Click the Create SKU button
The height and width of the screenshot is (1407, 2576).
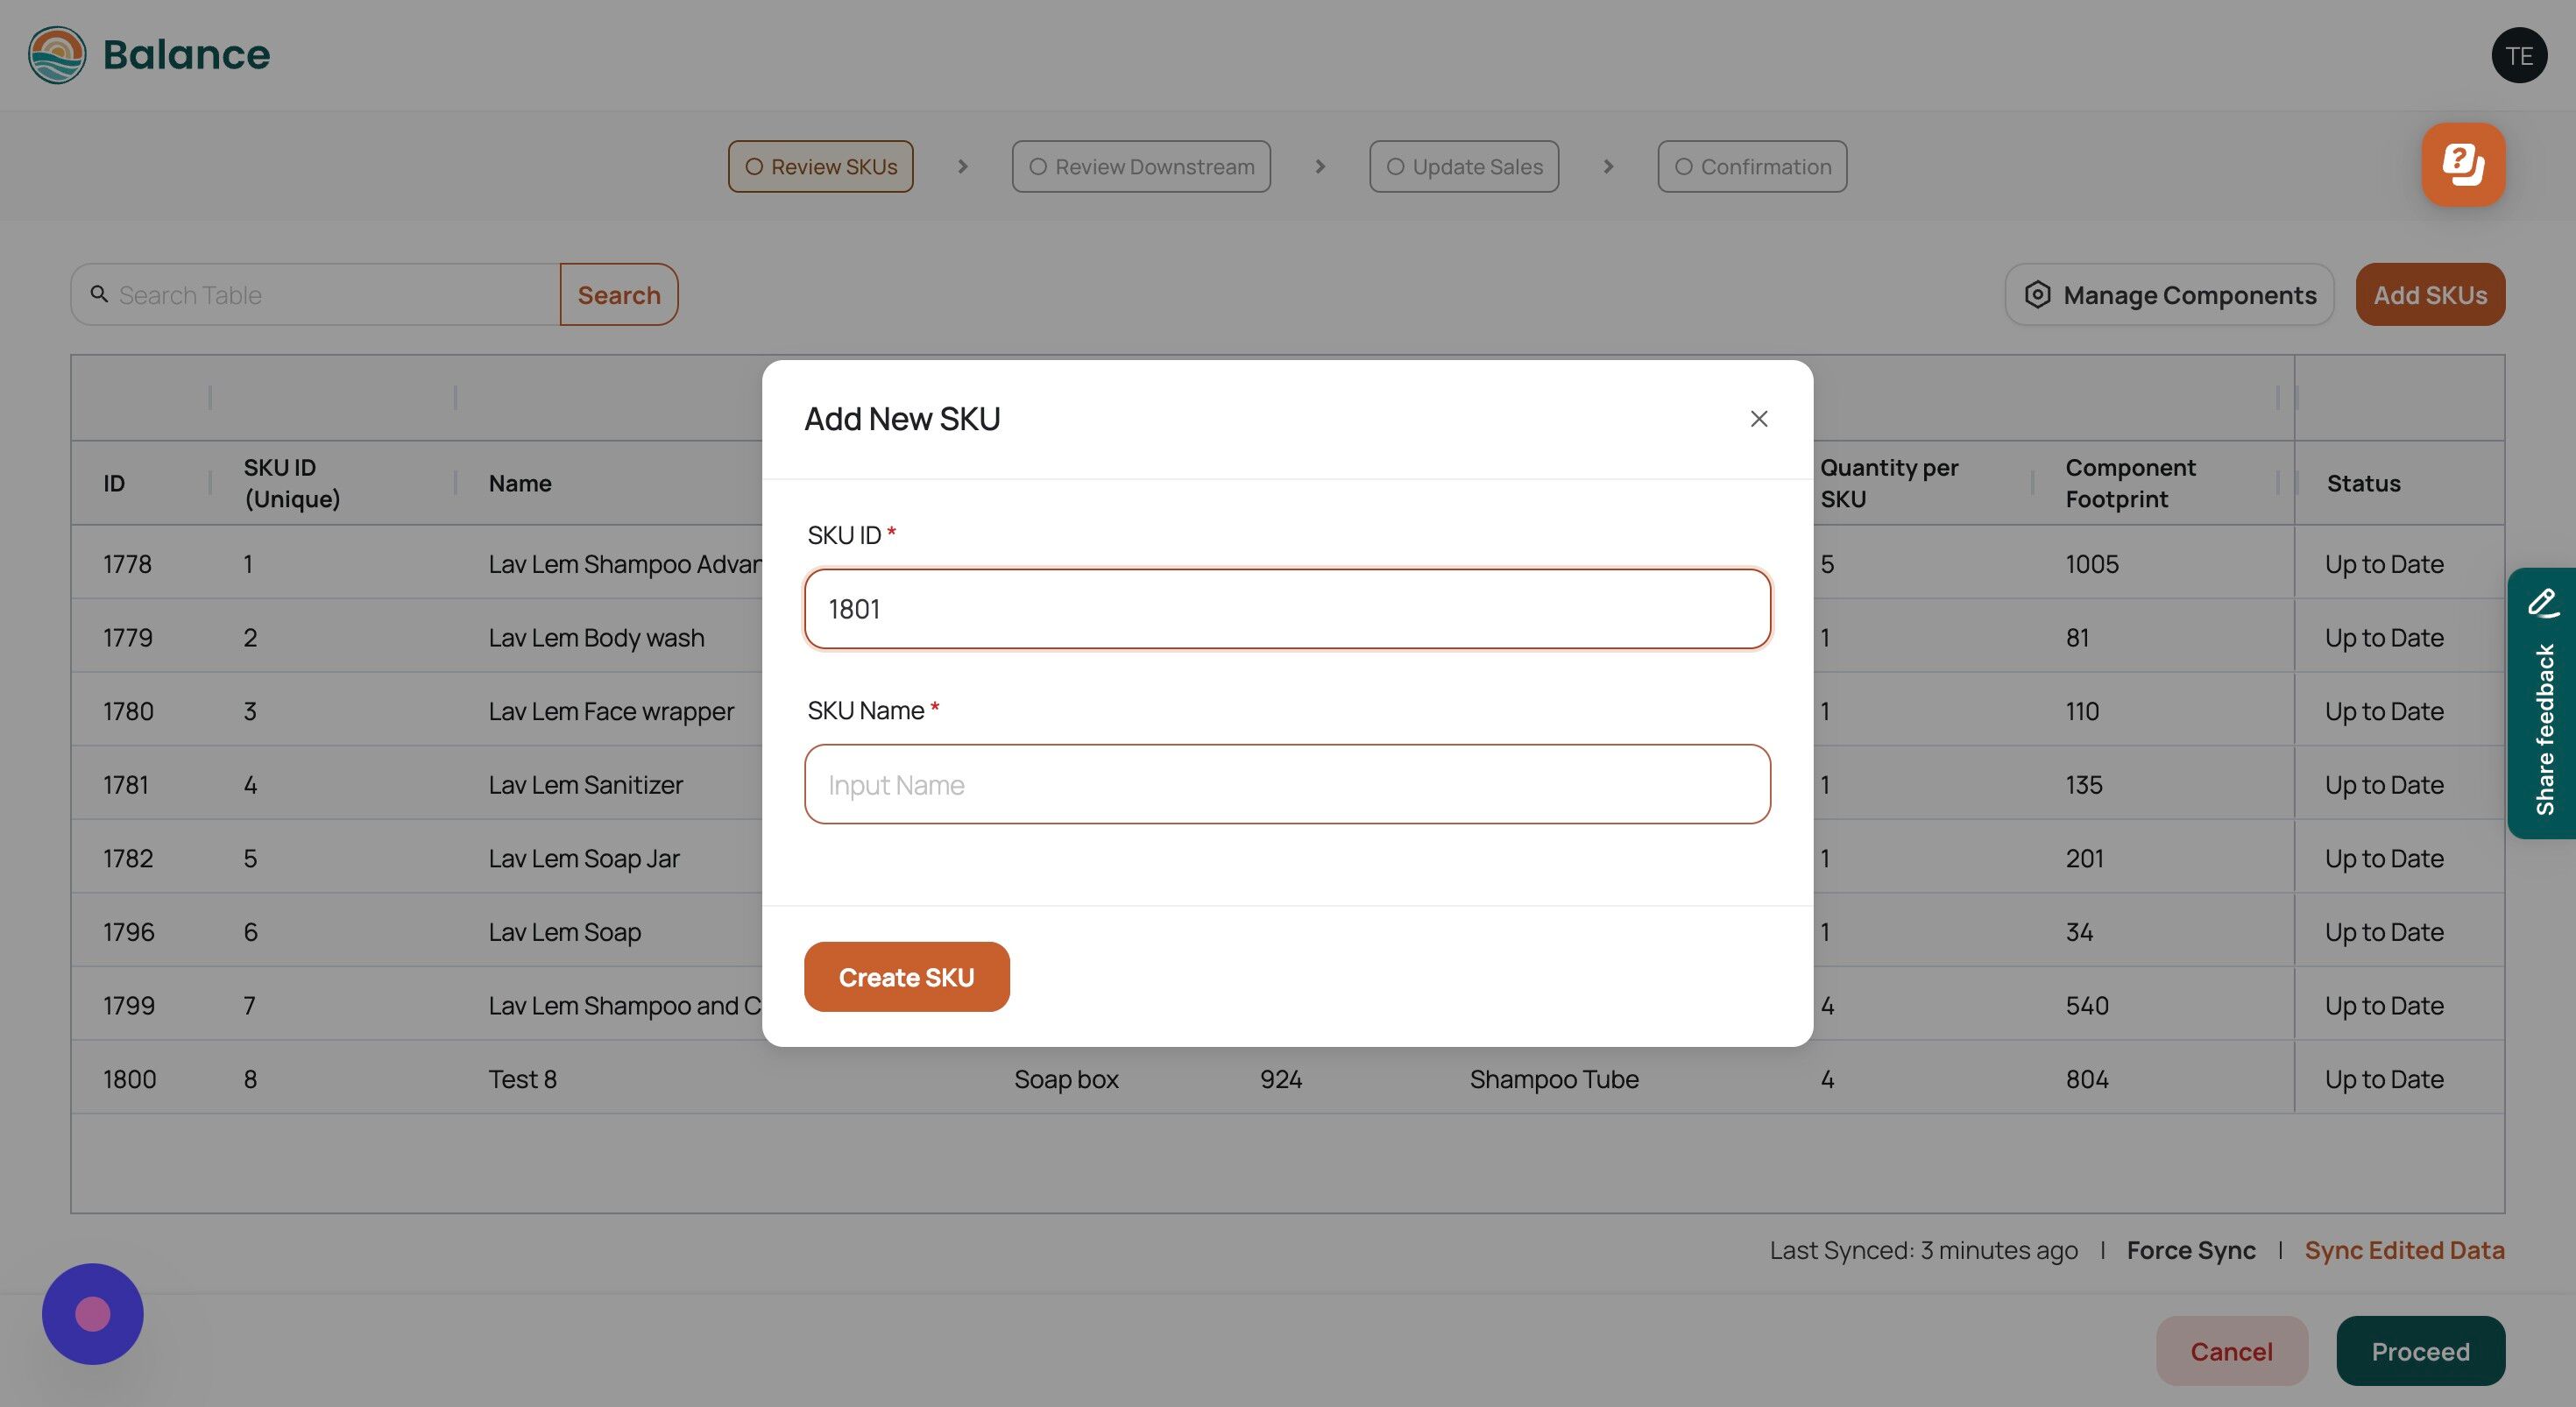tap(906, 977)
